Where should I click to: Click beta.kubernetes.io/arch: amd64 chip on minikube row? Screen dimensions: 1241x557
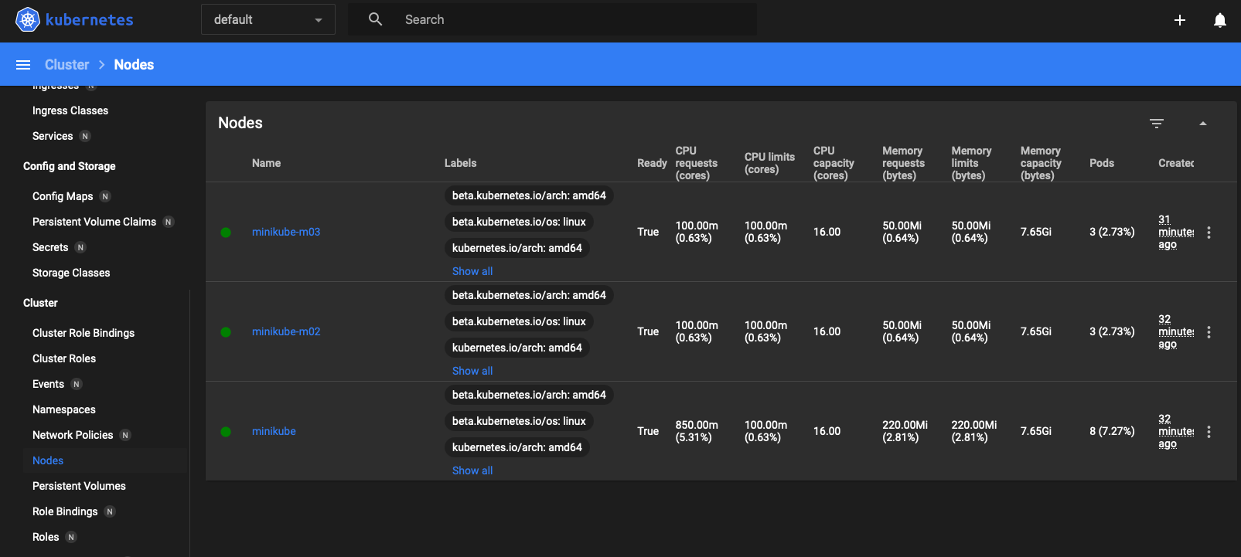coord(529,395)
